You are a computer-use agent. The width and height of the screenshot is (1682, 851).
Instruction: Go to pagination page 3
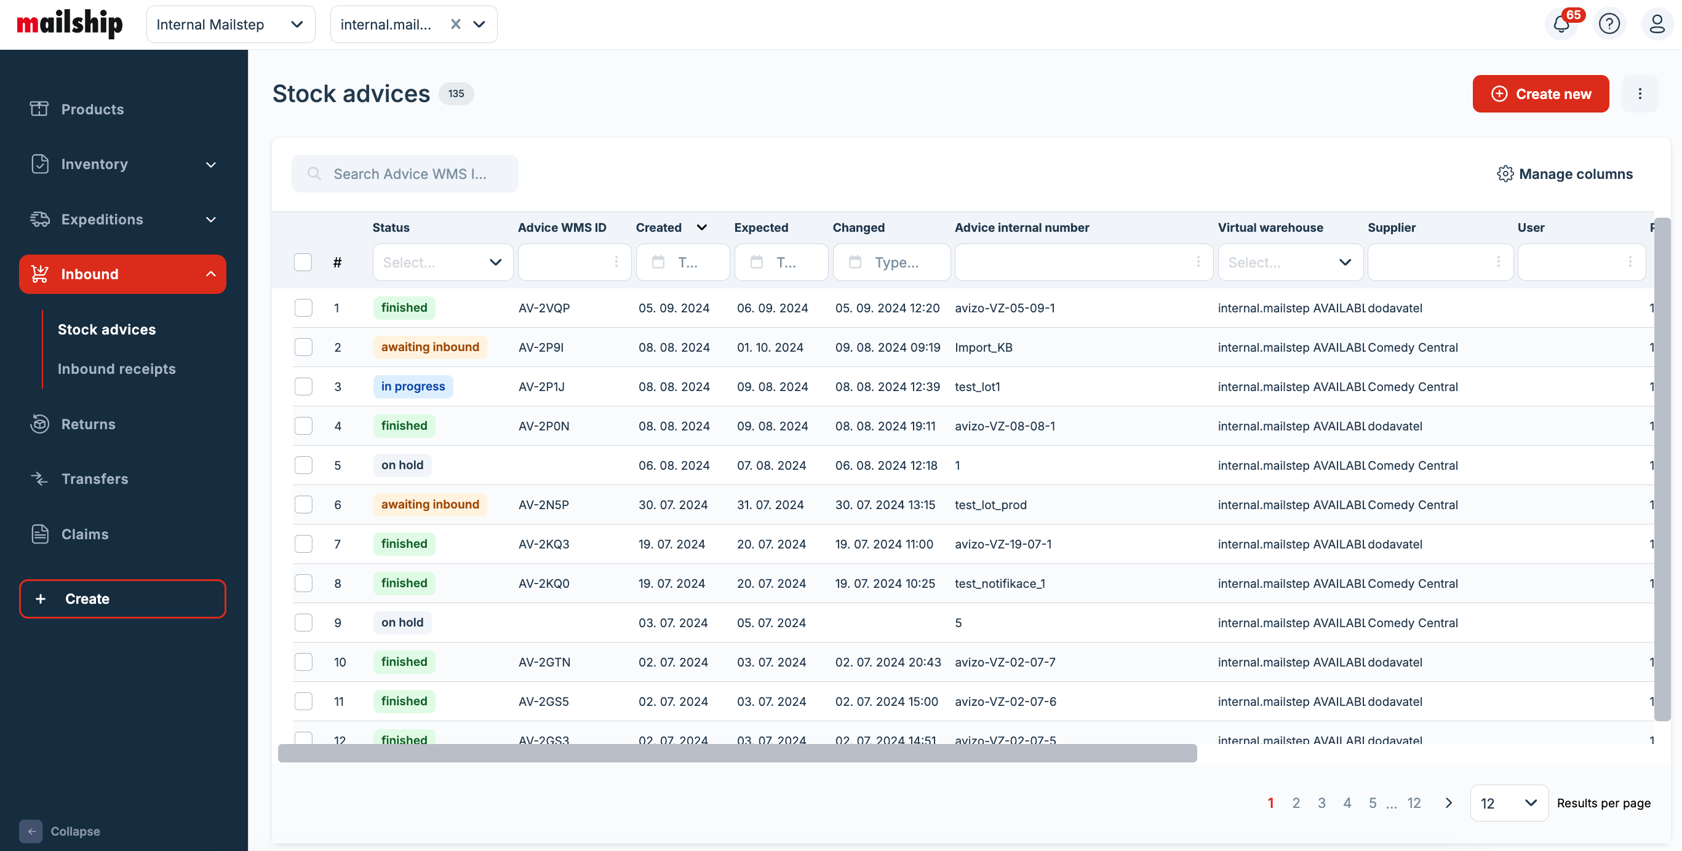1321,802
